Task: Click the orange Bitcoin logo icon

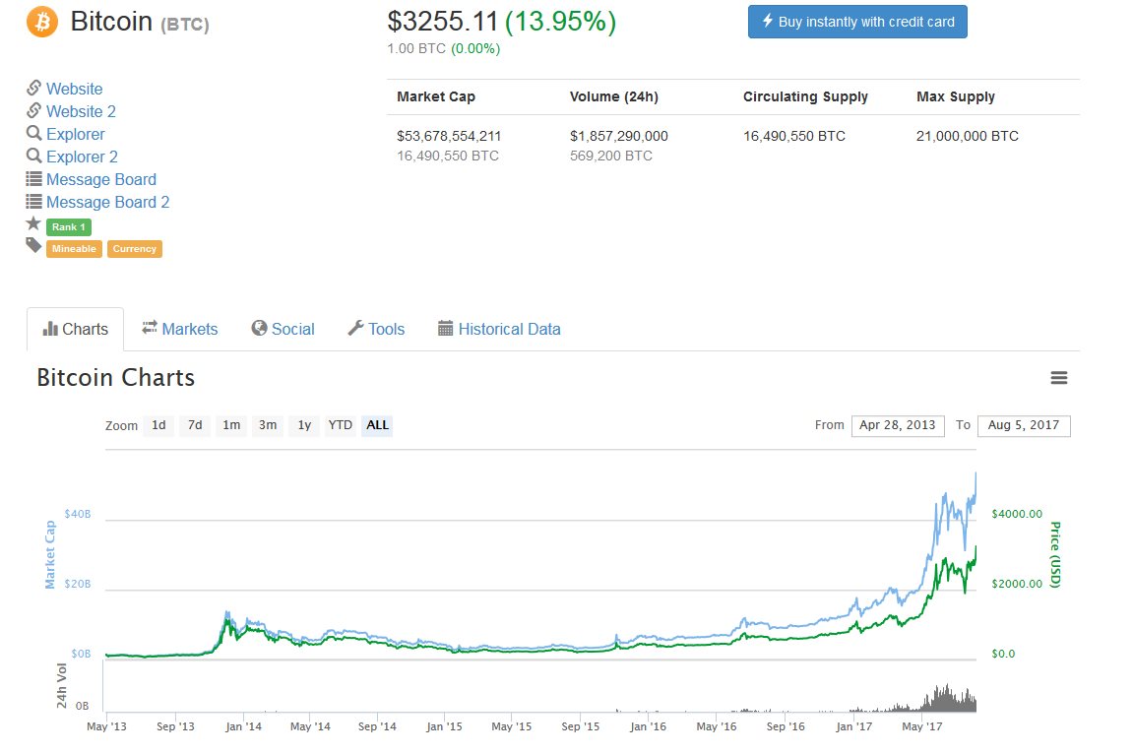Action: pos(42,22)
